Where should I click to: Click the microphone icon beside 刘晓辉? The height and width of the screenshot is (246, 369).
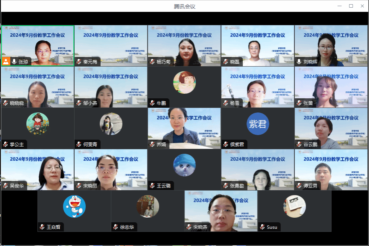pos(299,62)
